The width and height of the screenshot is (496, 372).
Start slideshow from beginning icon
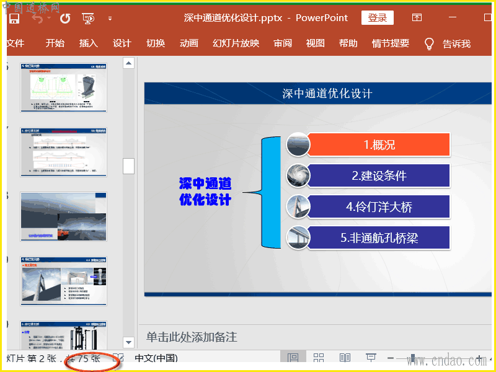tap(88, 19)
